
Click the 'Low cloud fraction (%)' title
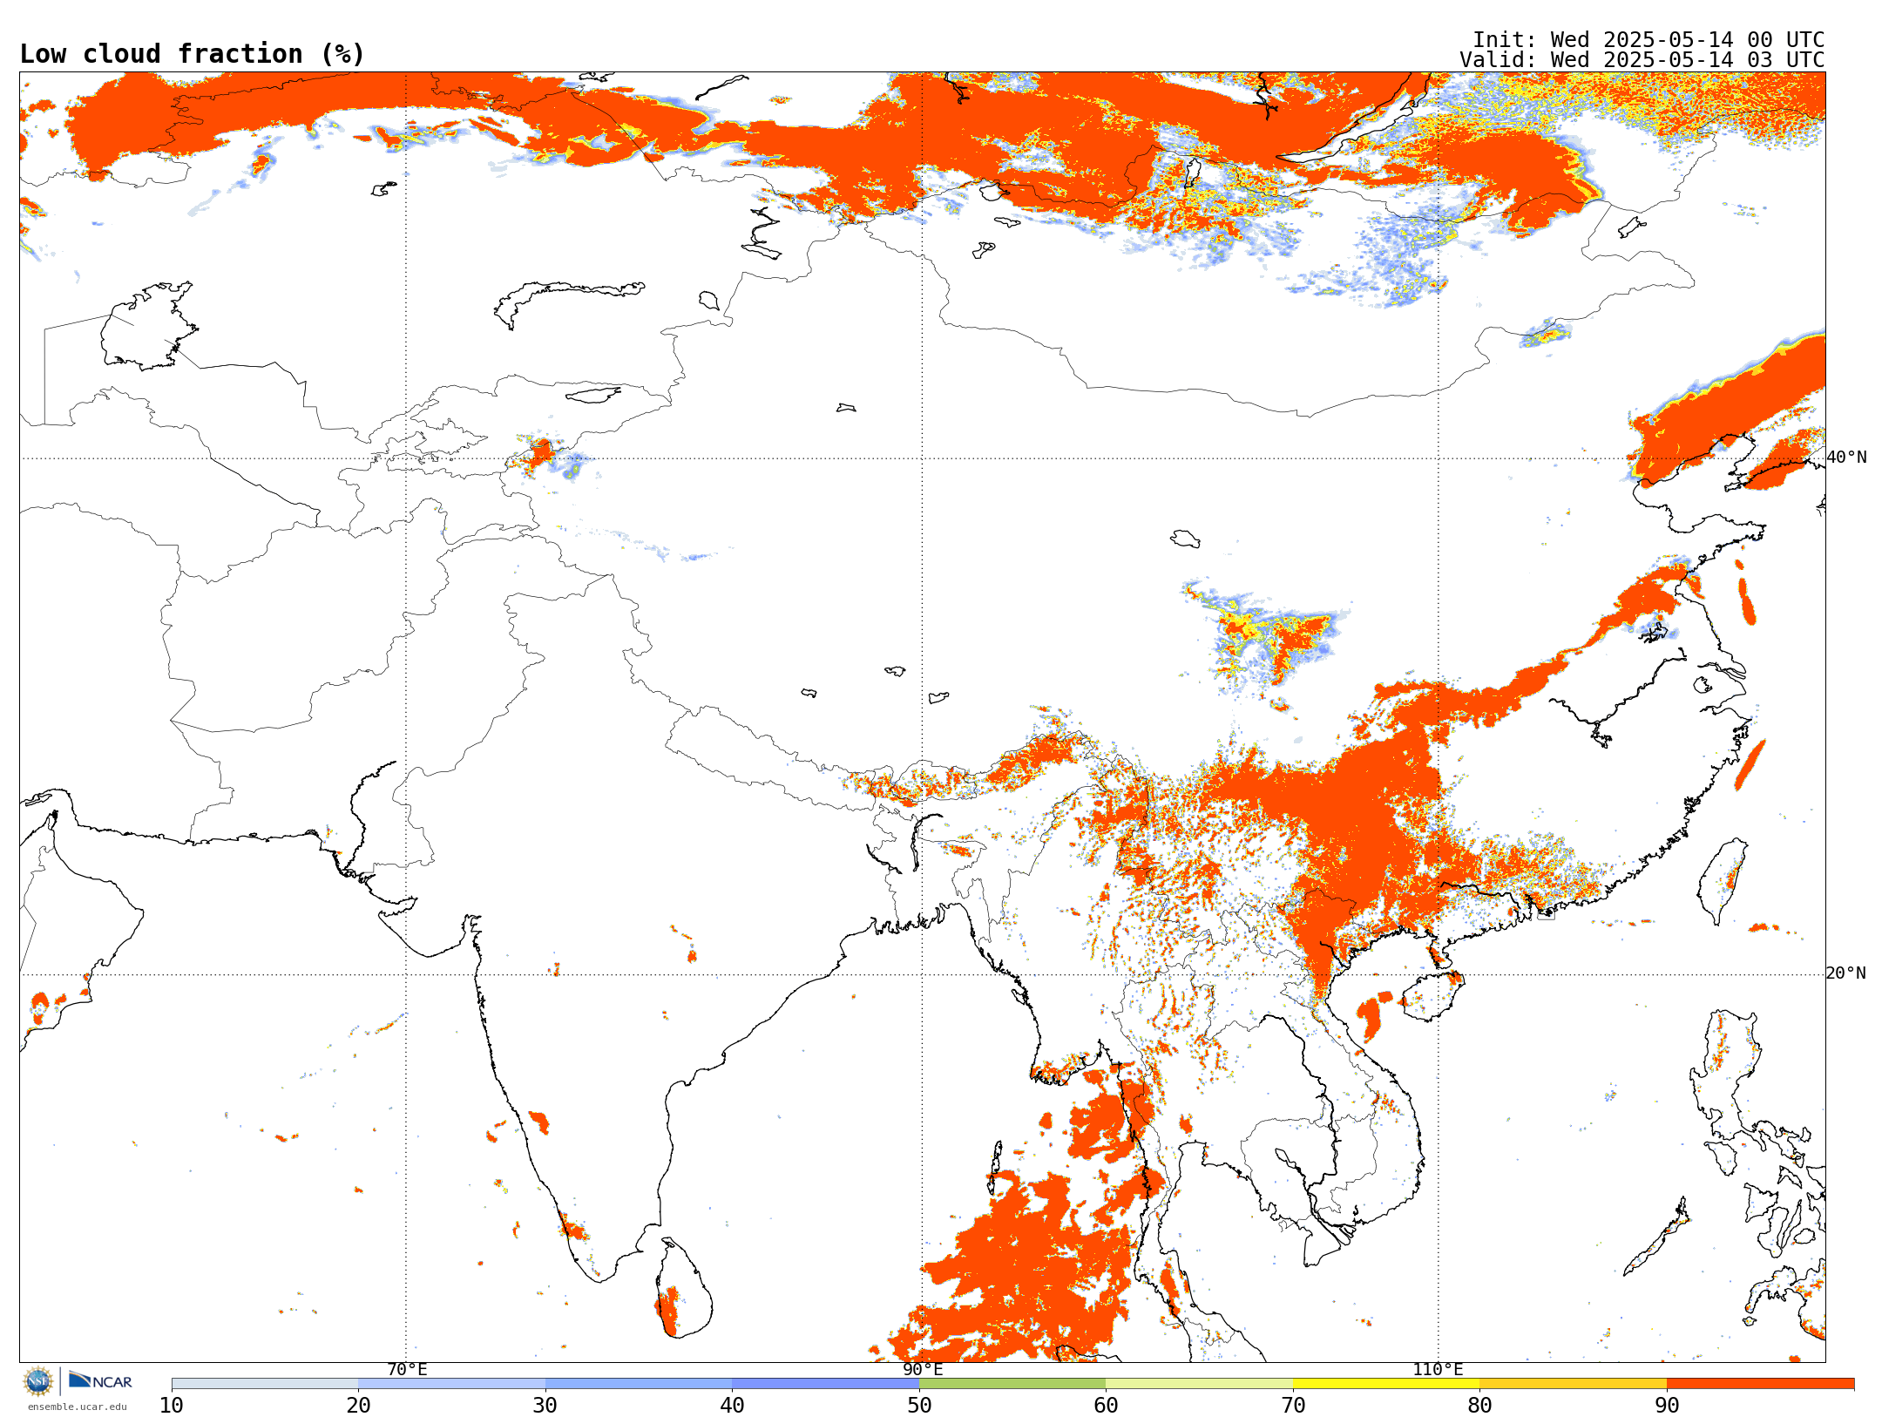click(x=192, y=54)
